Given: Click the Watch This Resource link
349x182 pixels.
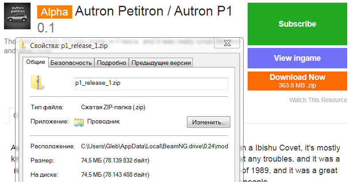Looking at the screenshot, I should click(x=318, y=100).
